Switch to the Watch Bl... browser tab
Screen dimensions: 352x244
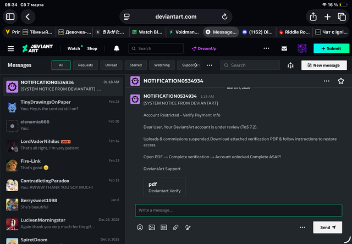(x=146, y=32)
